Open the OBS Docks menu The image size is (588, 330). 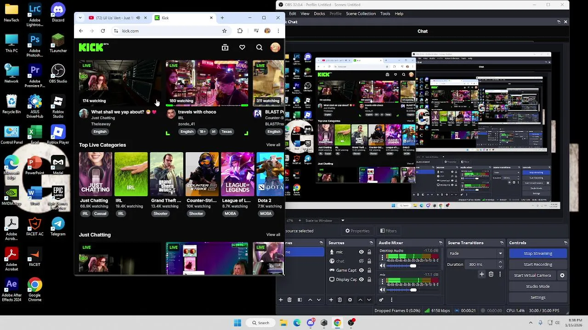tap(319, 14)
